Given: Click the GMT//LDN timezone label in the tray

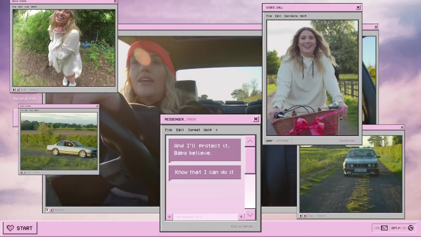Looking at the screenshot, I should click(x=398, y=228).
